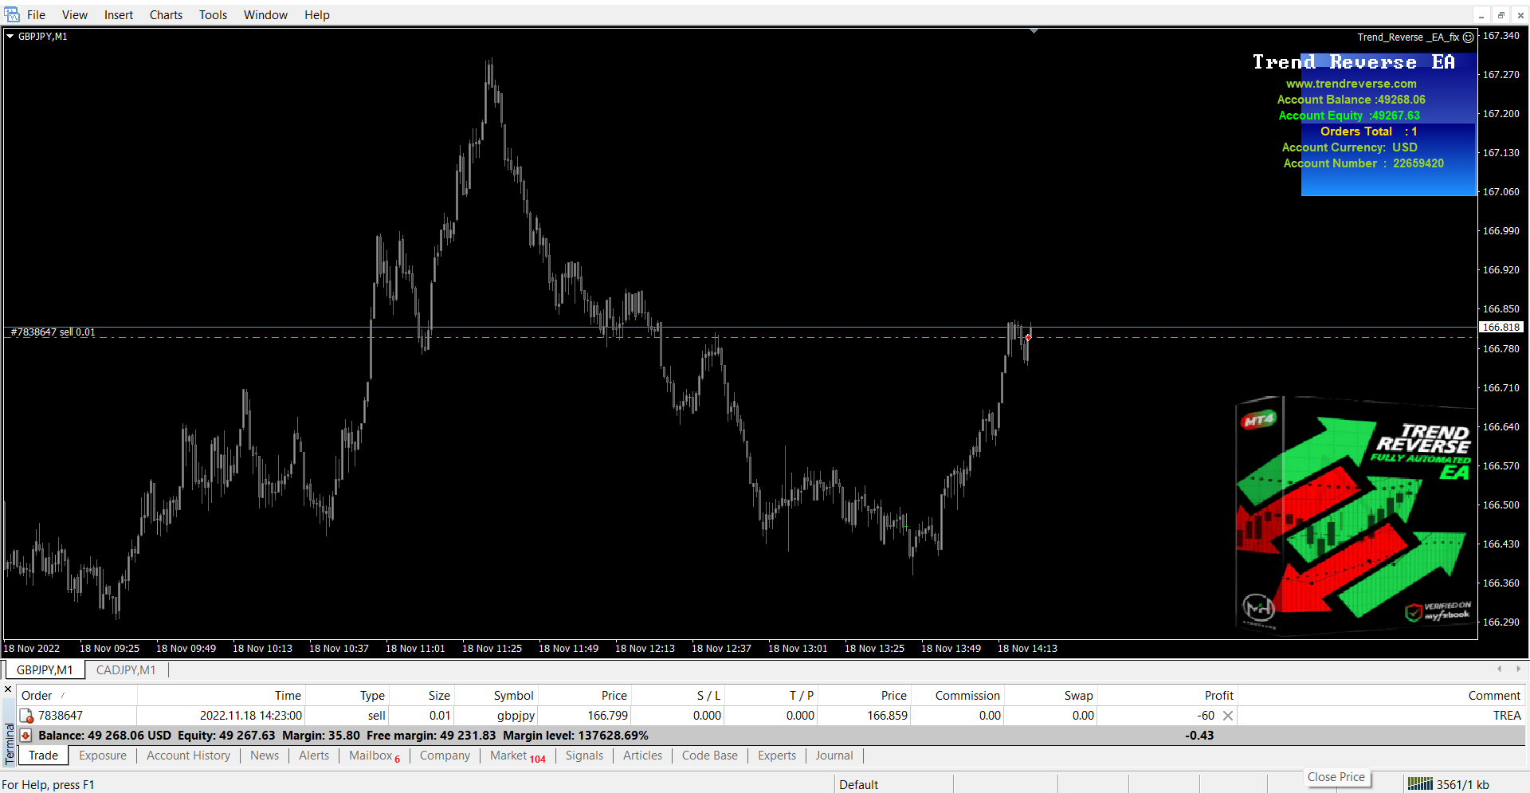Close the Terminal panel with the X
Viewport: 1530px width, 793px height.
coord(8,689)
